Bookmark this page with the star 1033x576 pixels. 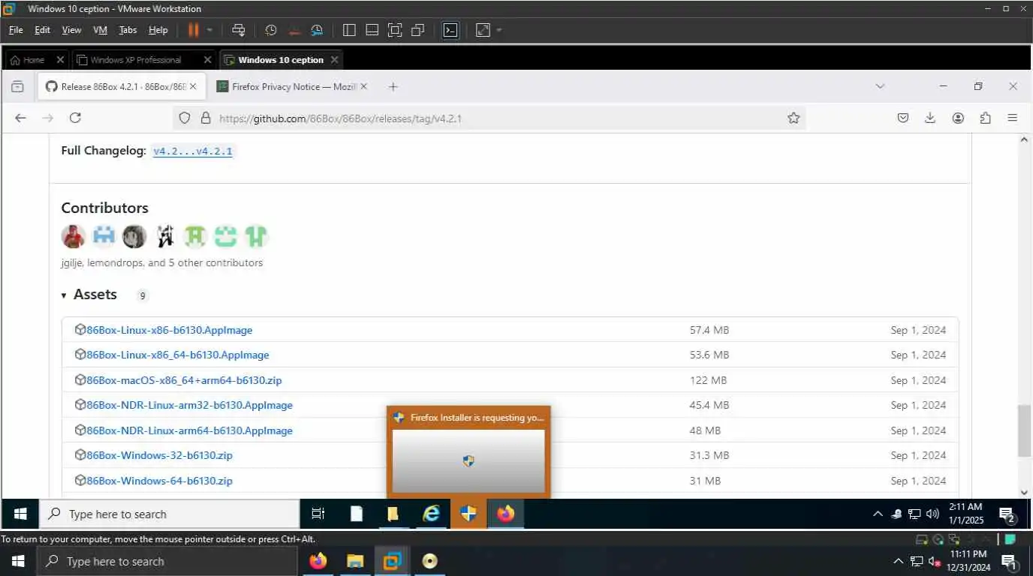(794, 118)
